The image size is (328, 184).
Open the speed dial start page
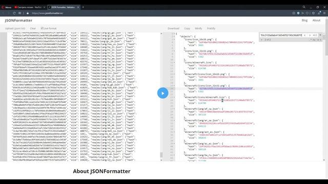[19, 13]
